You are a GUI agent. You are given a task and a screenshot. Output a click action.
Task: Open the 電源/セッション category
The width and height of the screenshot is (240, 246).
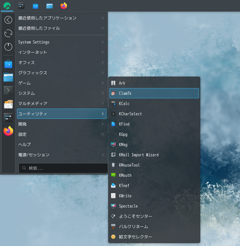point(62,155)
